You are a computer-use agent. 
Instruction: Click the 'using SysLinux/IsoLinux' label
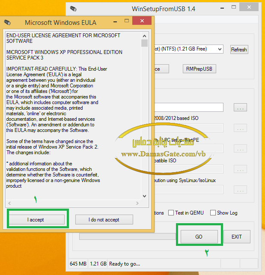191,180
